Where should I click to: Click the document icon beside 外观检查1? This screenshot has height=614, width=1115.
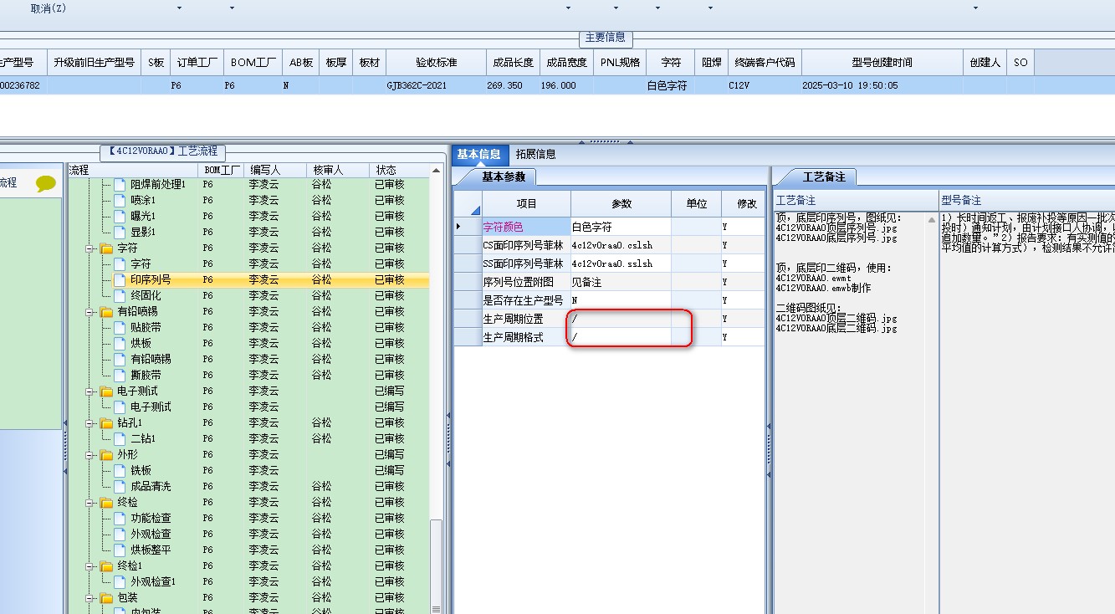[119, 581]
